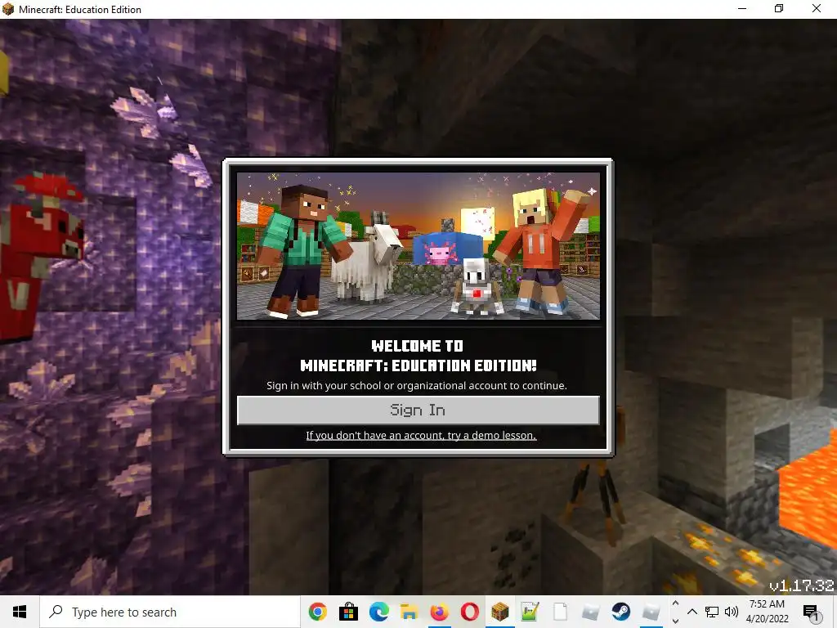This screenshot has width=837, height=628.
Task: Open the demo lesson link
Action: pos(421,435)
